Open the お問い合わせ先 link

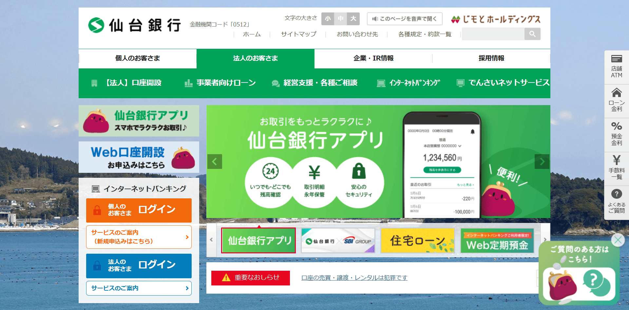[x=357, y=34]
